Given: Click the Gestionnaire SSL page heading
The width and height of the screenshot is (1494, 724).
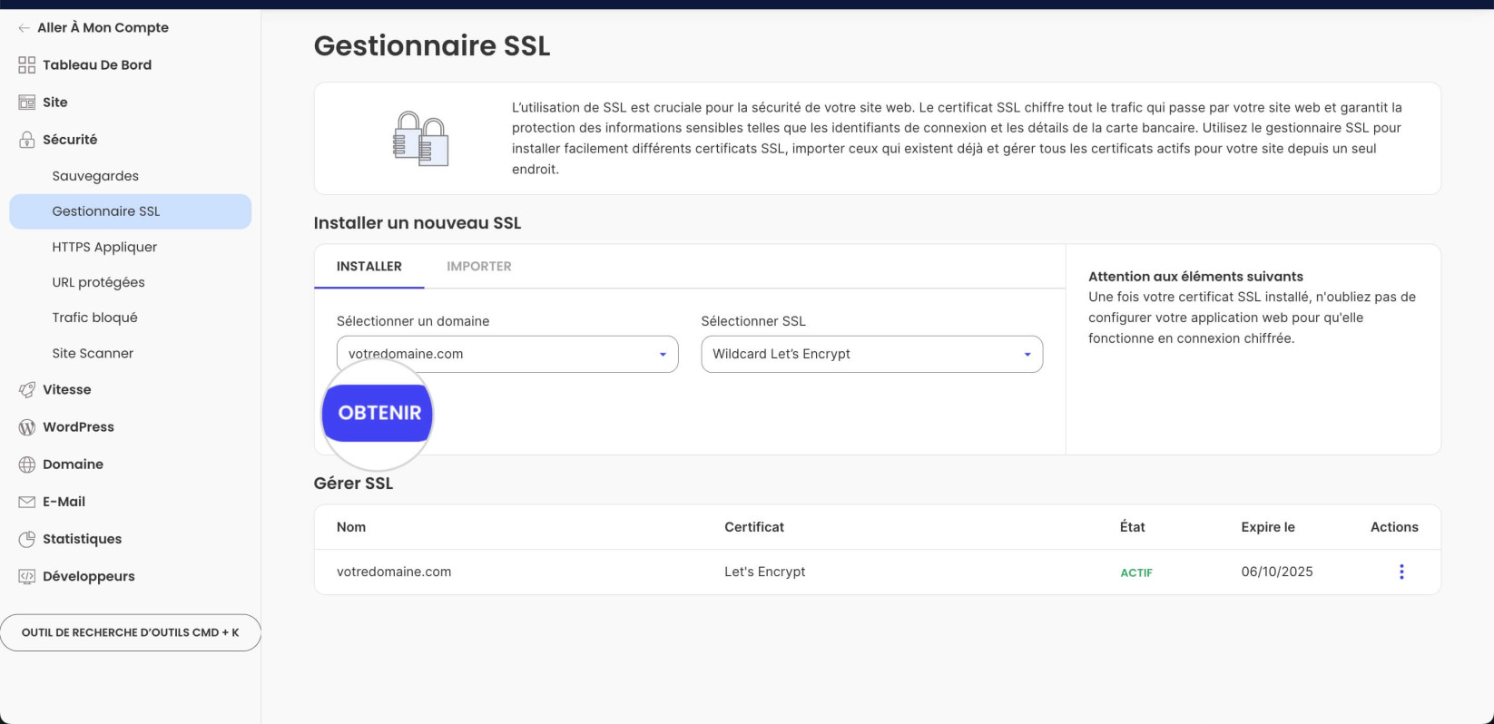Looking at the screenshot, I should (x=432, y=45).
